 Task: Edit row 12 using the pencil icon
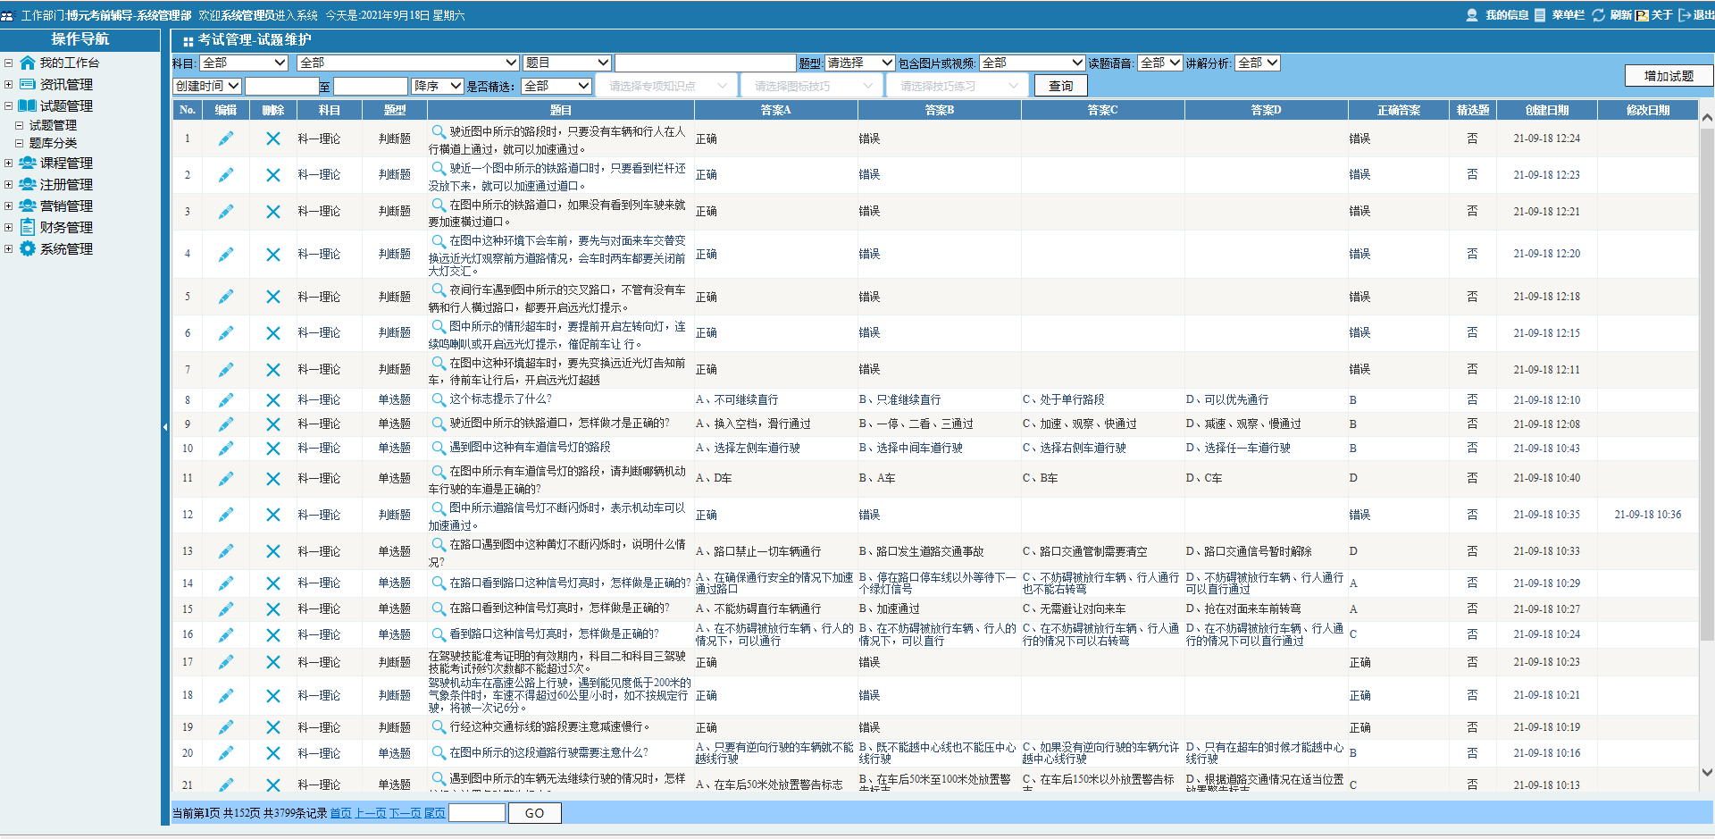pos(226,515)
